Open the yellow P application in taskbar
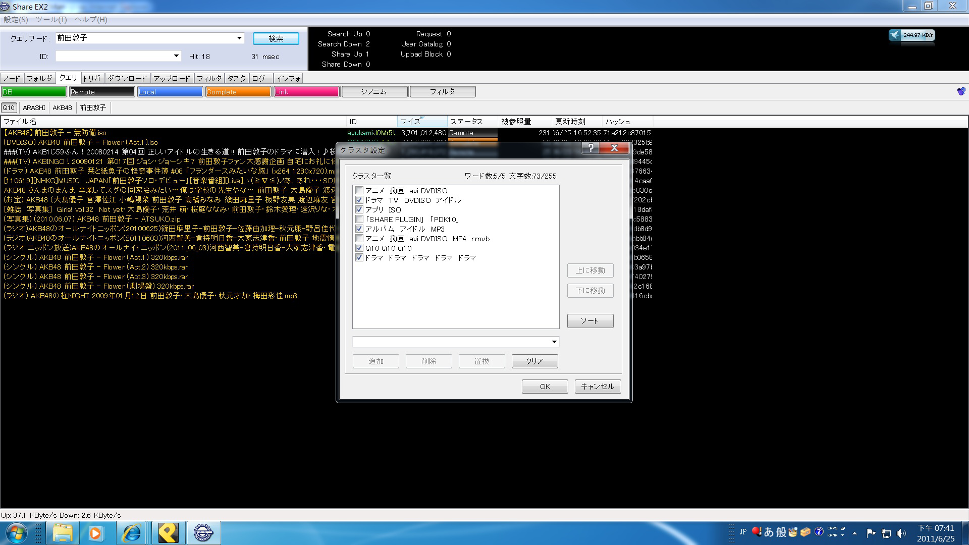 [168, 533]
